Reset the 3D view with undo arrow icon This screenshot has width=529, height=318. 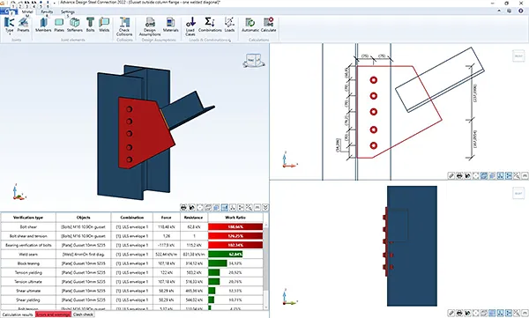191,207
